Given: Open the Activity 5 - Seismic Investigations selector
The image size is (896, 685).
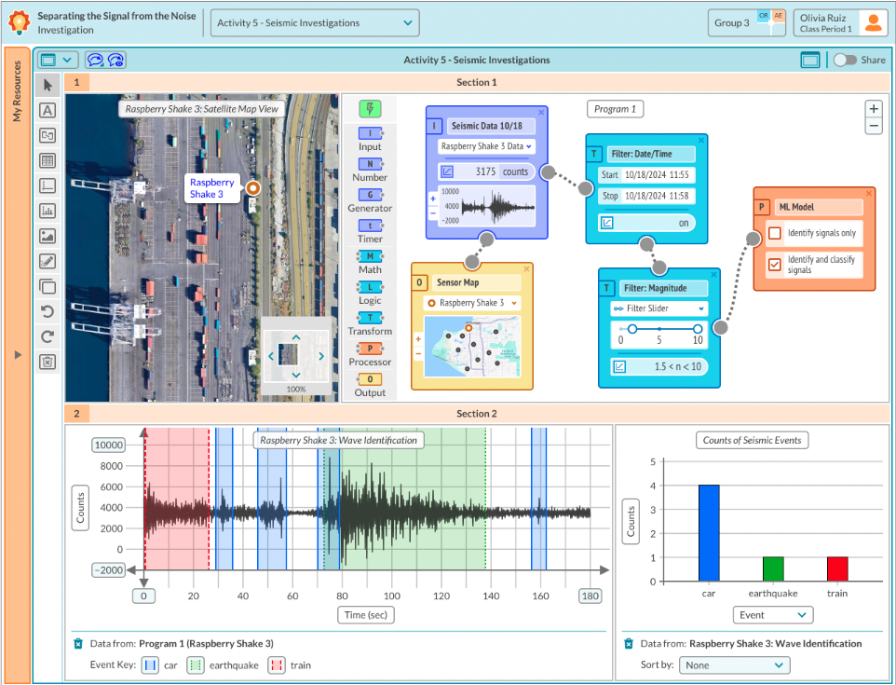Looking at the screenshot, I should pyautogui.click(x=314, y=22).
